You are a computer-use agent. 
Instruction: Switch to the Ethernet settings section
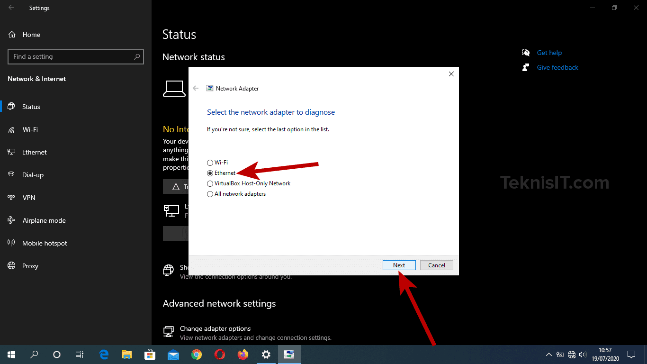(34, 152)
